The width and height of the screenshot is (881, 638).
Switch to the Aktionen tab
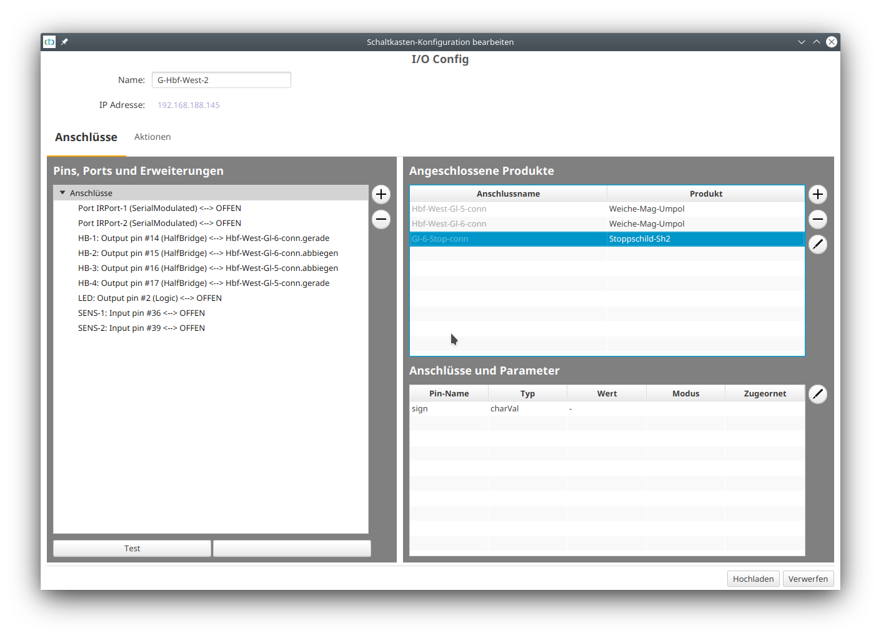[x=152, y=137]
